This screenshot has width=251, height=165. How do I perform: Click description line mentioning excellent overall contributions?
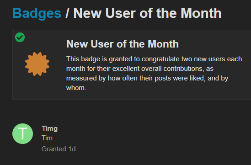click(140, 69)
